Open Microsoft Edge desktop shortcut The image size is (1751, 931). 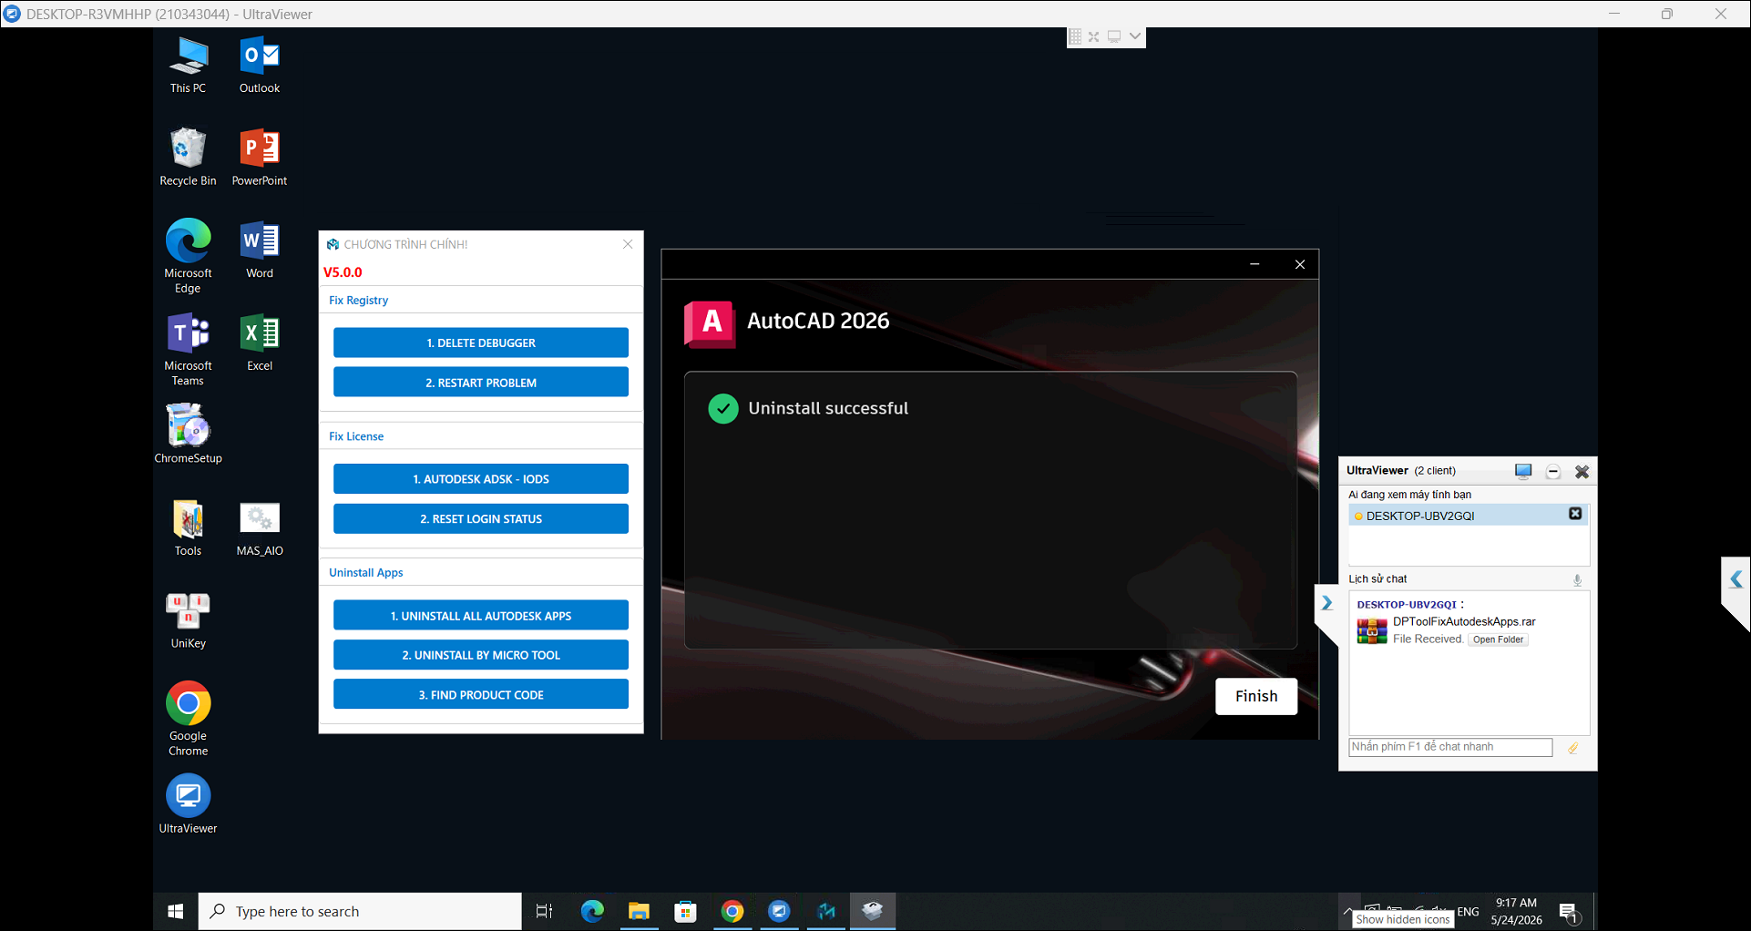[x=189, y=256]
